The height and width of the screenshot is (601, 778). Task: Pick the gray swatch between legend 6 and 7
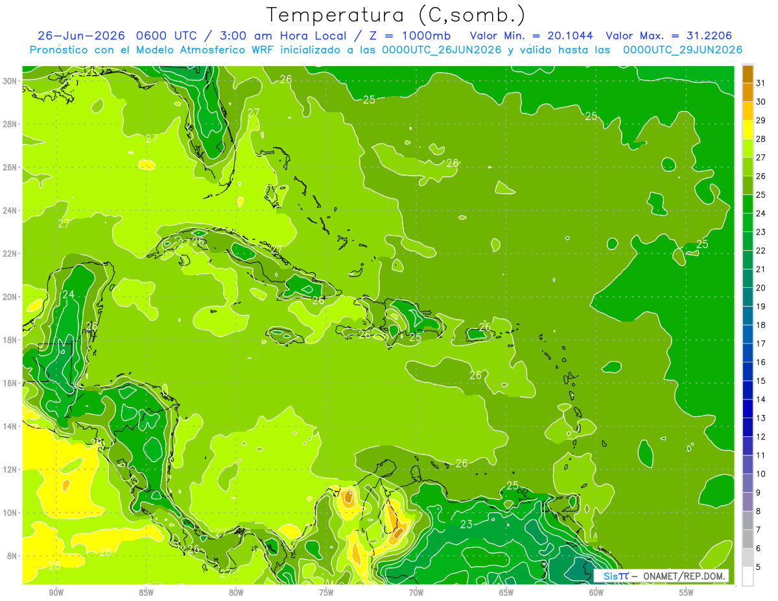(x=748, y=539)
